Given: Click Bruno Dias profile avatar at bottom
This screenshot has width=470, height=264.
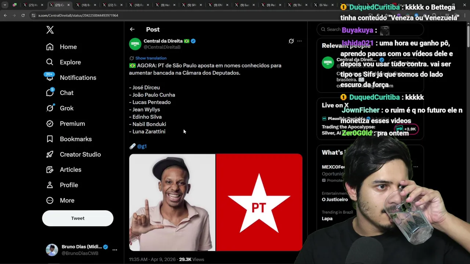Looking at the screenshot, I should (x=52, y=250).
